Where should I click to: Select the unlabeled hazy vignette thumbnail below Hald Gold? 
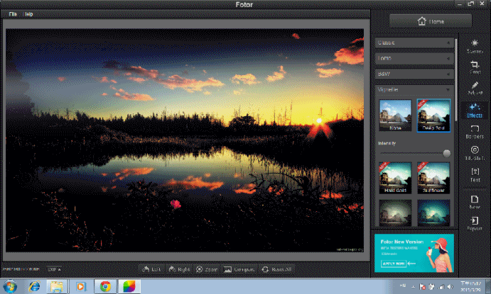tap(395, 213)
